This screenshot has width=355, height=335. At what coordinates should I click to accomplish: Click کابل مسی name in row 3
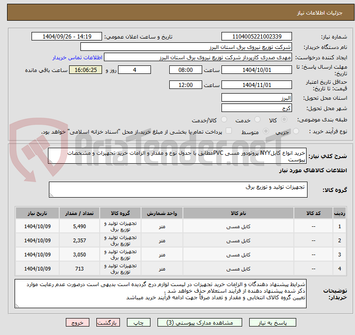coord(238,255)
